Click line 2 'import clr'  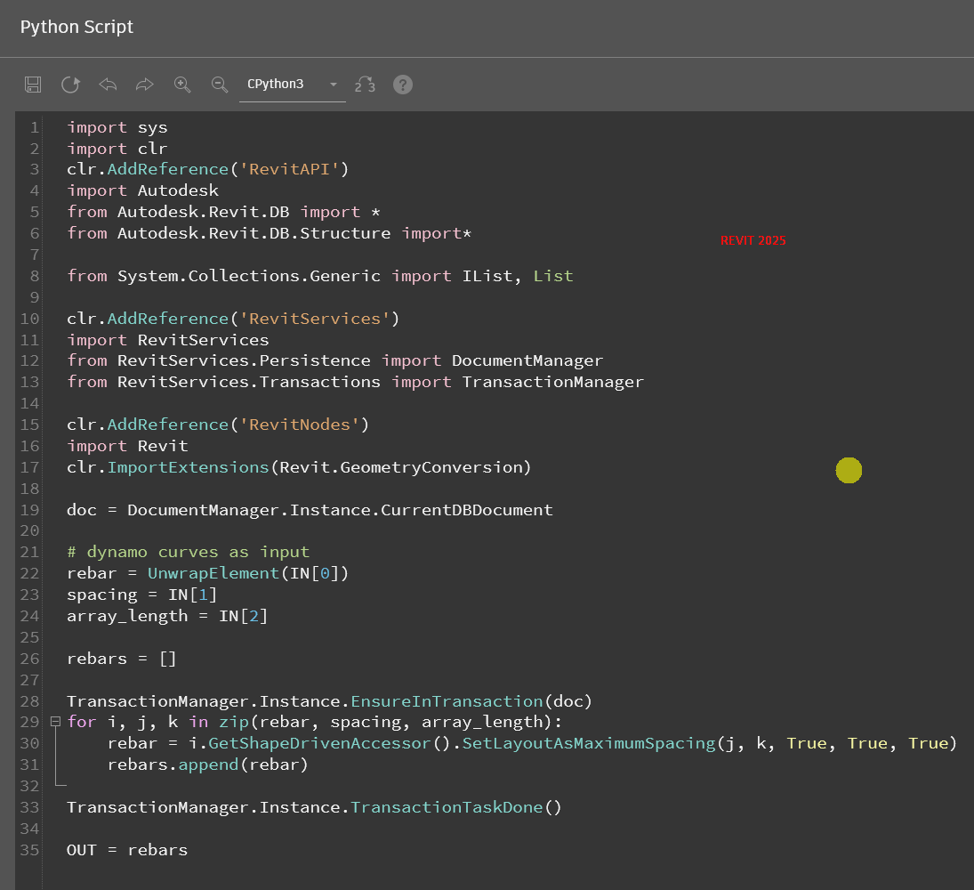point(117,149)
